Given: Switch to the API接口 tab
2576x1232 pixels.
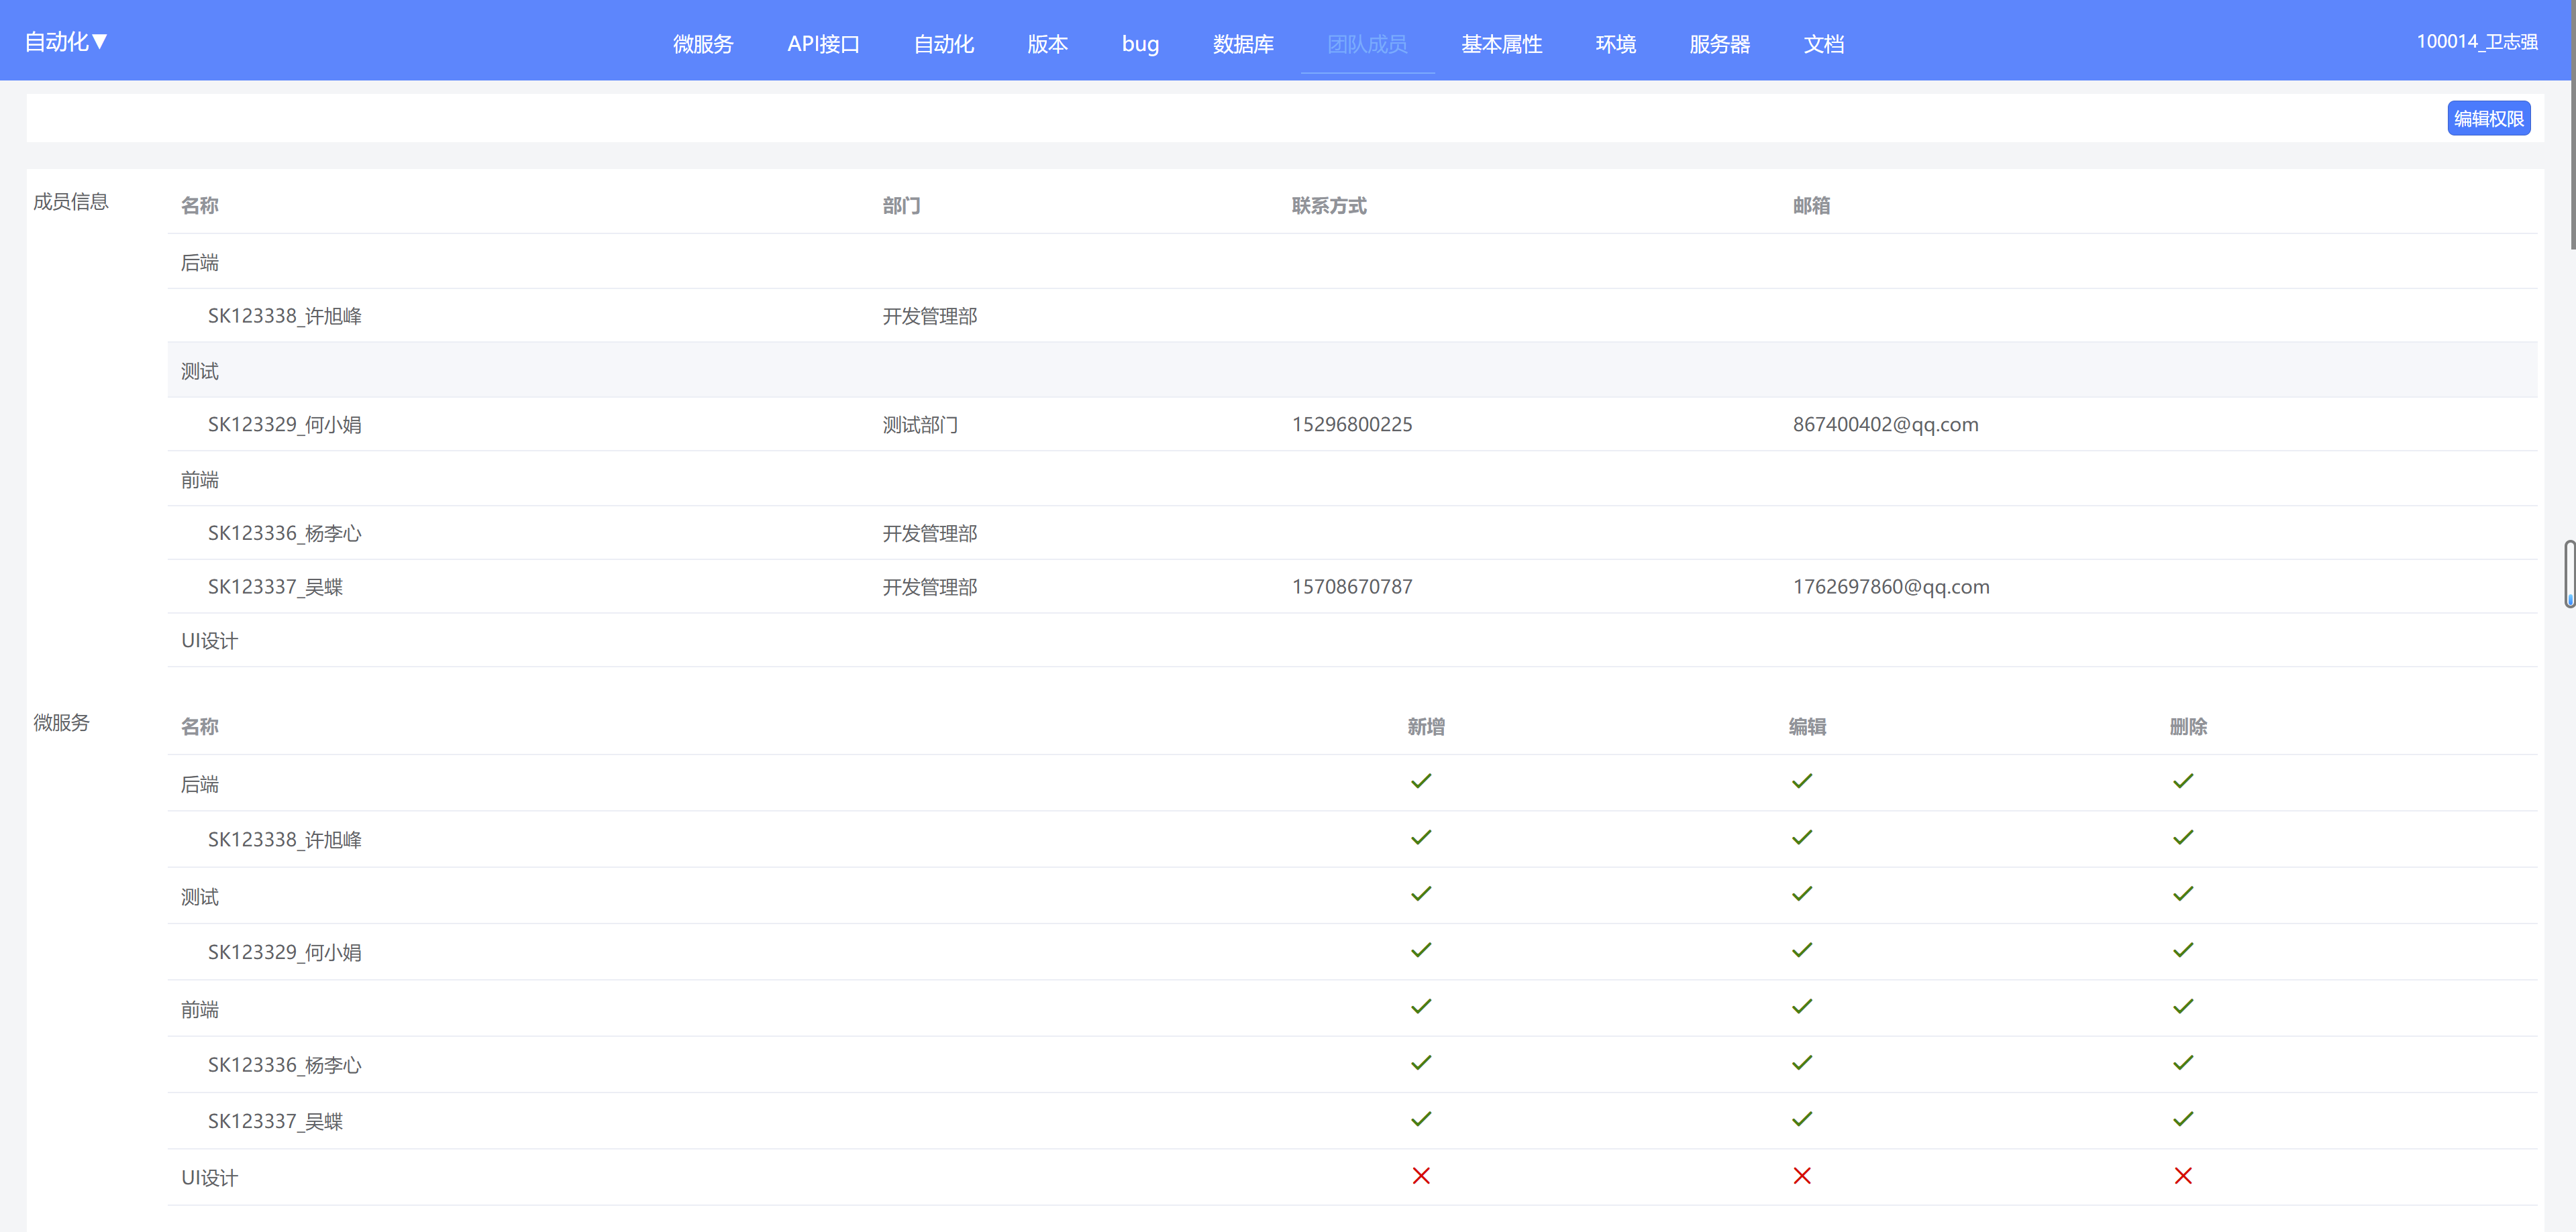Looking at the screenshot, I should pyautogui.click(x=823, y=44).
